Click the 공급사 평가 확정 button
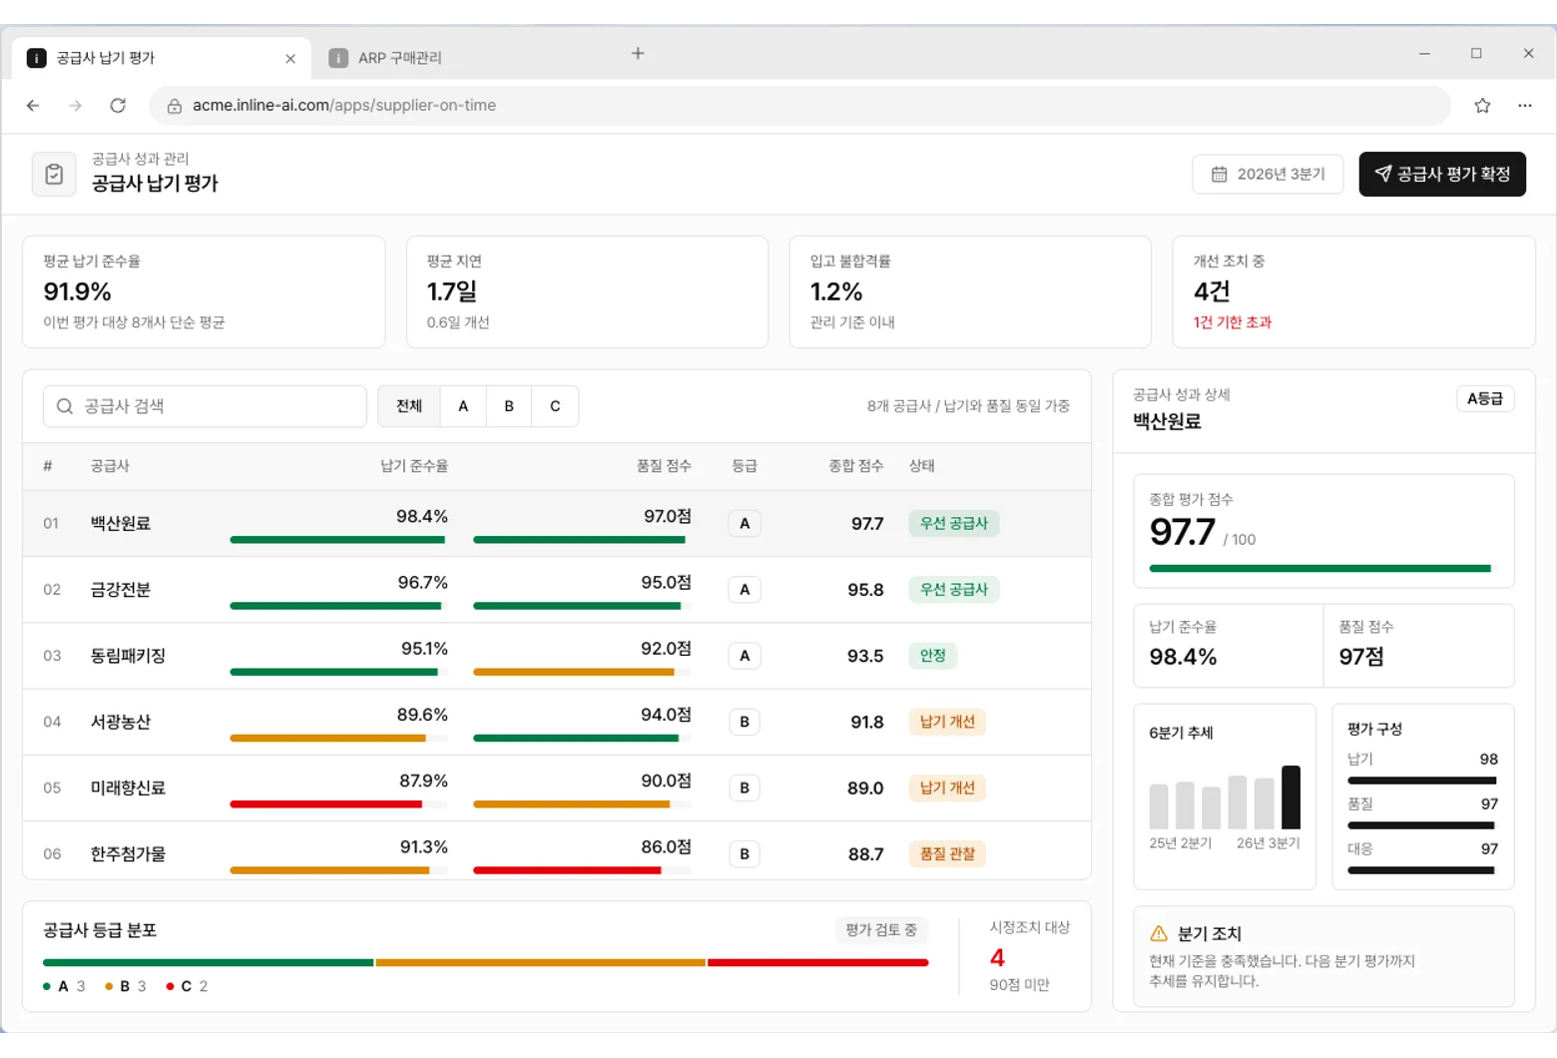1557x1058 pixels. point(1442,175)
